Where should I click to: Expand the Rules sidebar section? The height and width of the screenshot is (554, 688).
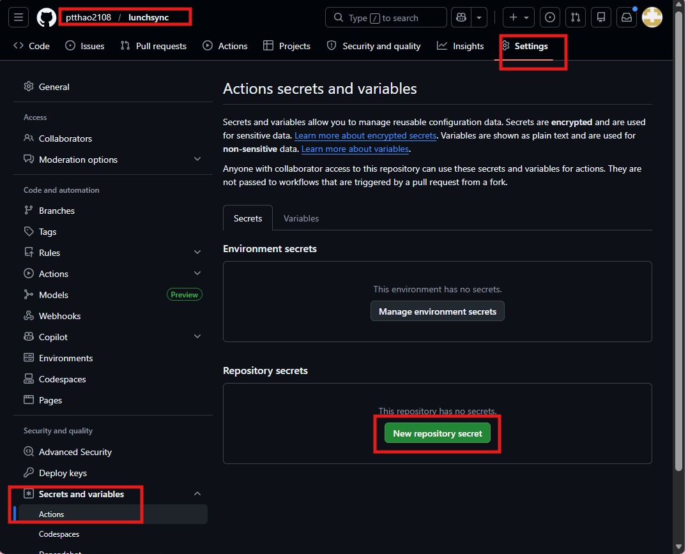click(197, 253)
